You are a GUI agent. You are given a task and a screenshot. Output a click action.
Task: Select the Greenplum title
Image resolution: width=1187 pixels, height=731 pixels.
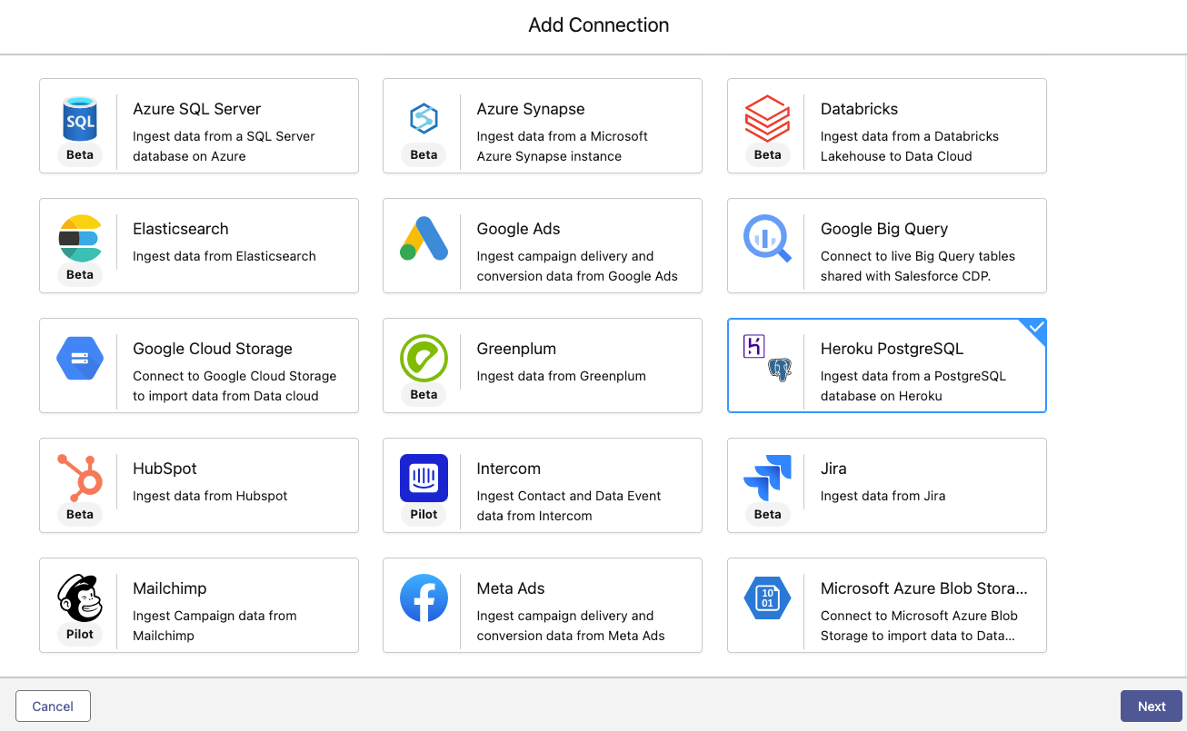click(x=516, y=349)
